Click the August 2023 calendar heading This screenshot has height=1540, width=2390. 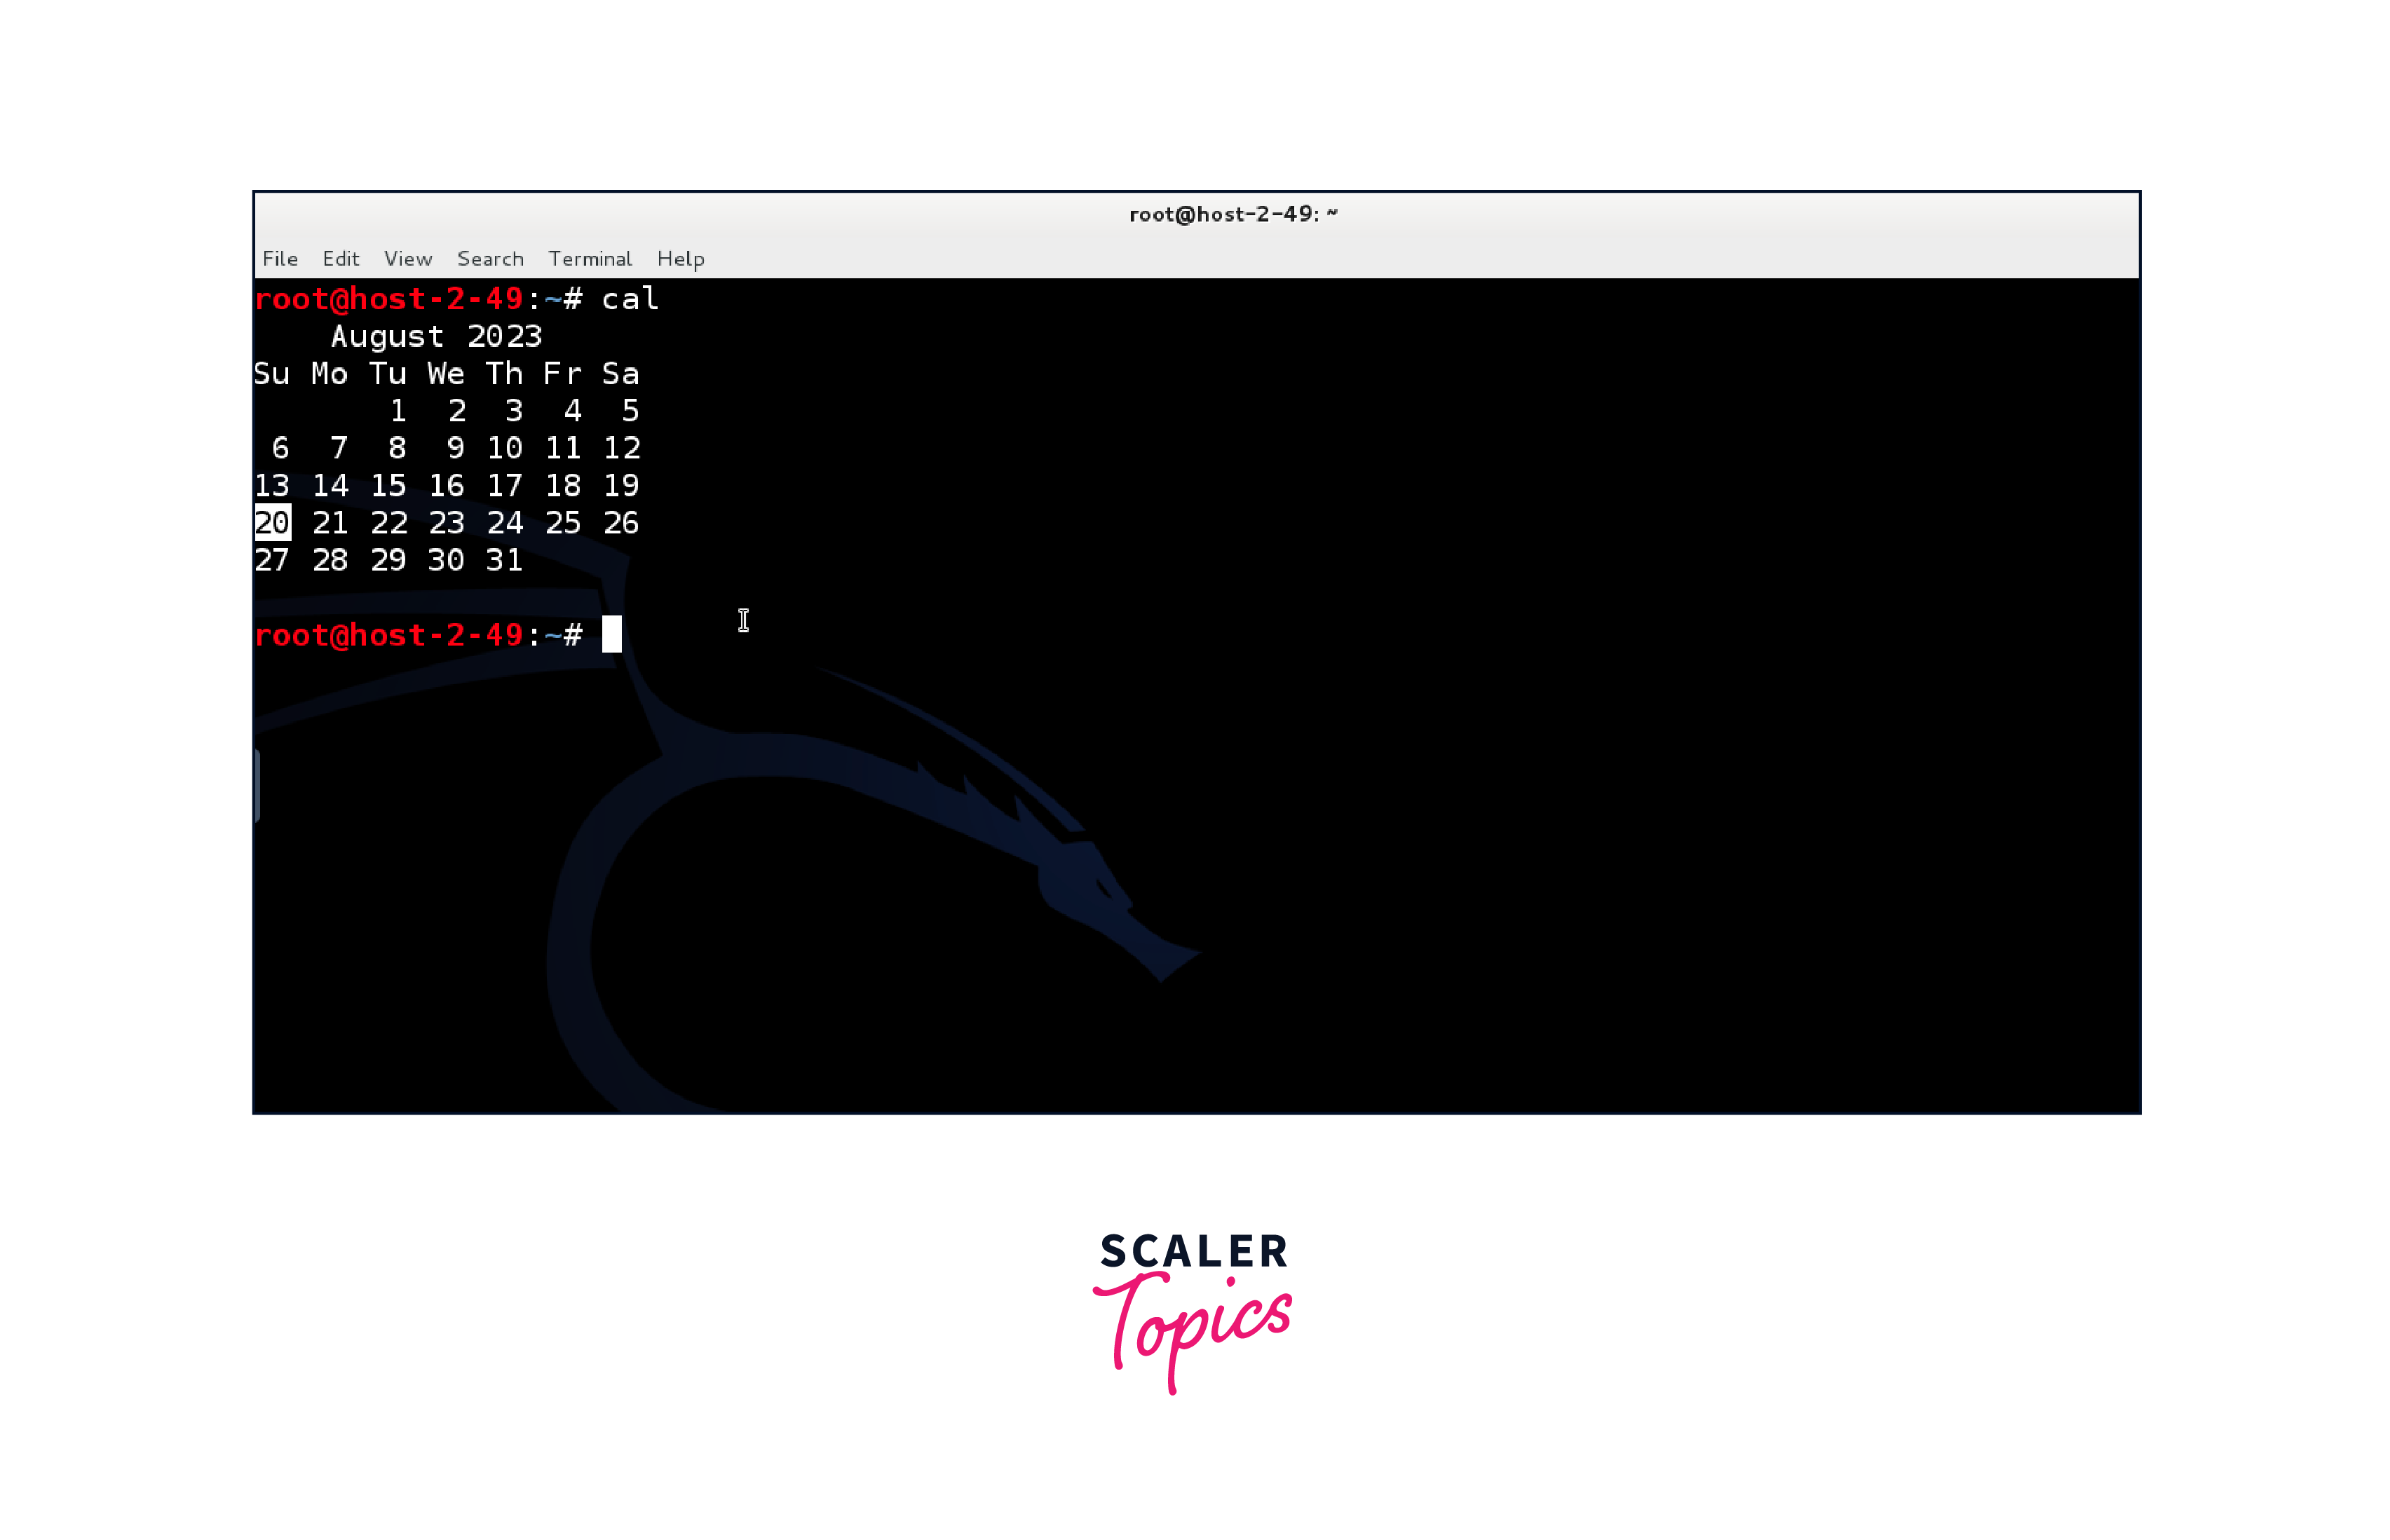[x=436, y=336]
